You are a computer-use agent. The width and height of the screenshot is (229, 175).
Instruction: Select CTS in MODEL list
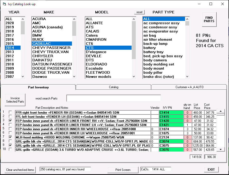(x=108, y=48)
